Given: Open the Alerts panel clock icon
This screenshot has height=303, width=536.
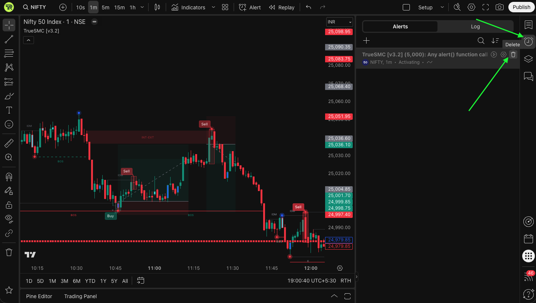Looking at the screenshot, I should (x=528, y=42).
